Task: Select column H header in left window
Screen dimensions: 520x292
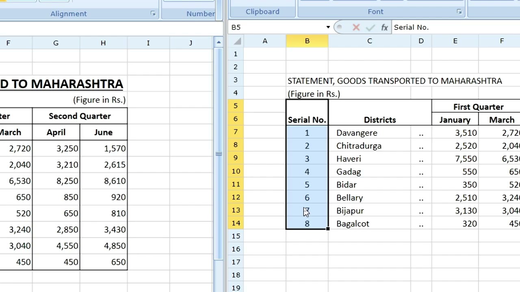Action: tap(103, 43)
